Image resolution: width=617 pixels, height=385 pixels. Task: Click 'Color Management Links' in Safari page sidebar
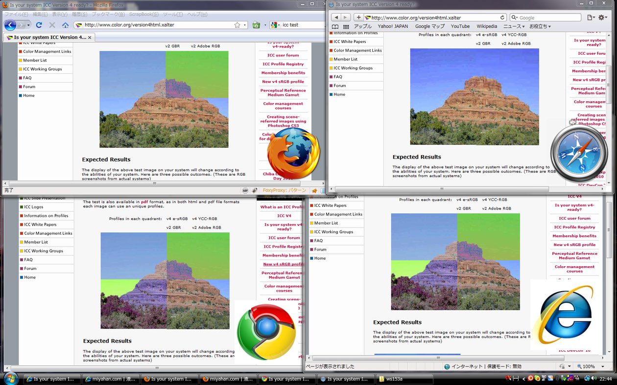pos(358,50)
